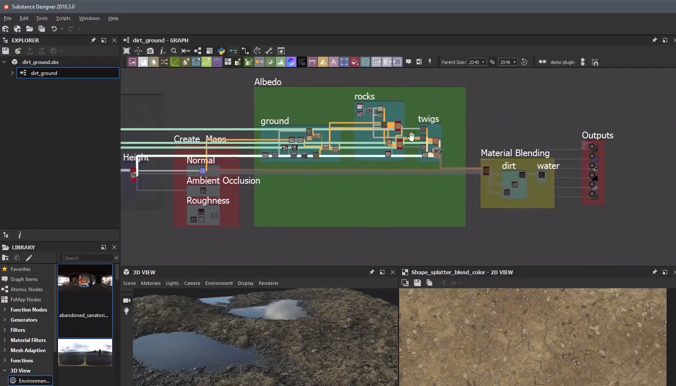676x386 pixels.
Task: Toggle the Parent Size width-height link
Action: click(492, 62)
